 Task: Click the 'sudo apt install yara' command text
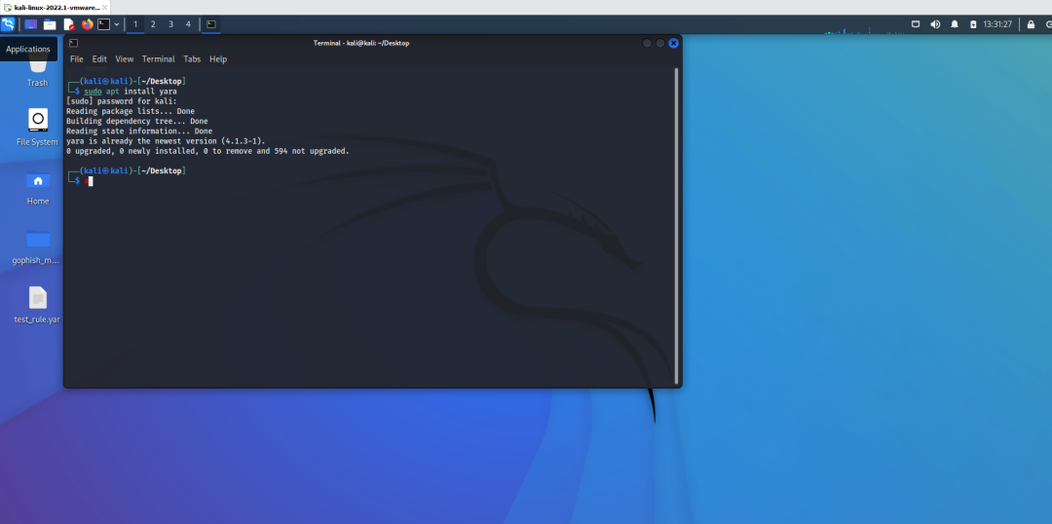tap(130, 92)
